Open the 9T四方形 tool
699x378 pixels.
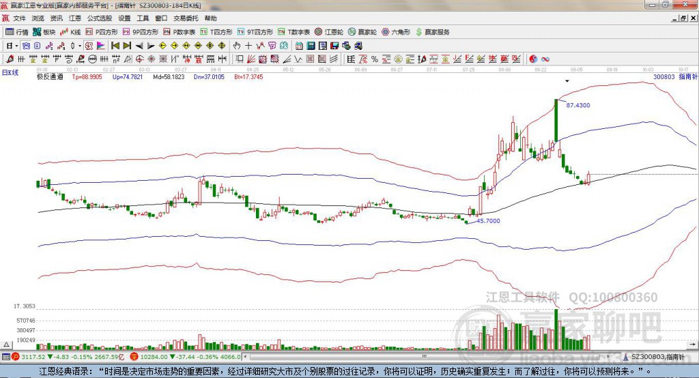pyautogui.click(x=255, y=32)
